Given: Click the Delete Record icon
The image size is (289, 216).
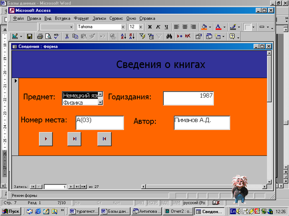Looking at the screenshot, I should [188, 36].
